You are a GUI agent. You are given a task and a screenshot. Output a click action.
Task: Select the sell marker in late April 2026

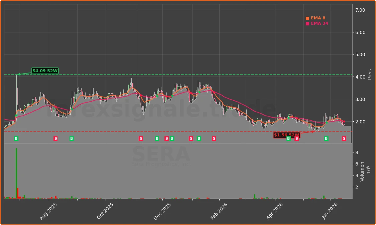pos(297,138)
